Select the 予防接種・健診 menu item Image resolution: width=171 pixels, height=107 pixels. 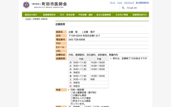[x=85, y=15]
